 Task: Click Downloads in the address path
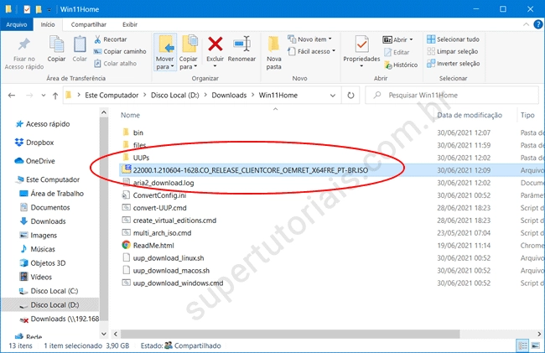[229, 96]
